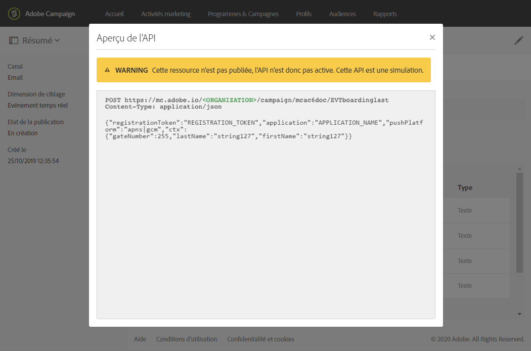Click the Evénement temps réel value
The height and width of the screenshot is (351, 531).
click(x=37, y=106)
